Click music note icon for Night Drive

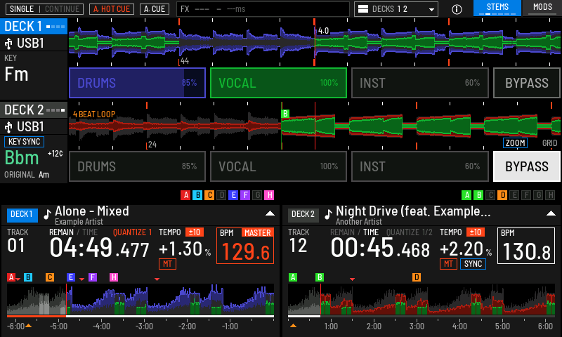coord(328,214)
